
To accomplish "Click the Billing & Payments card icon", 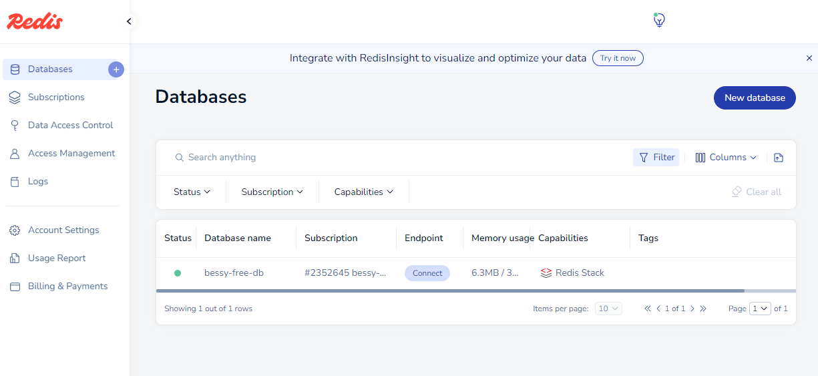I will [x=15, y=286].
